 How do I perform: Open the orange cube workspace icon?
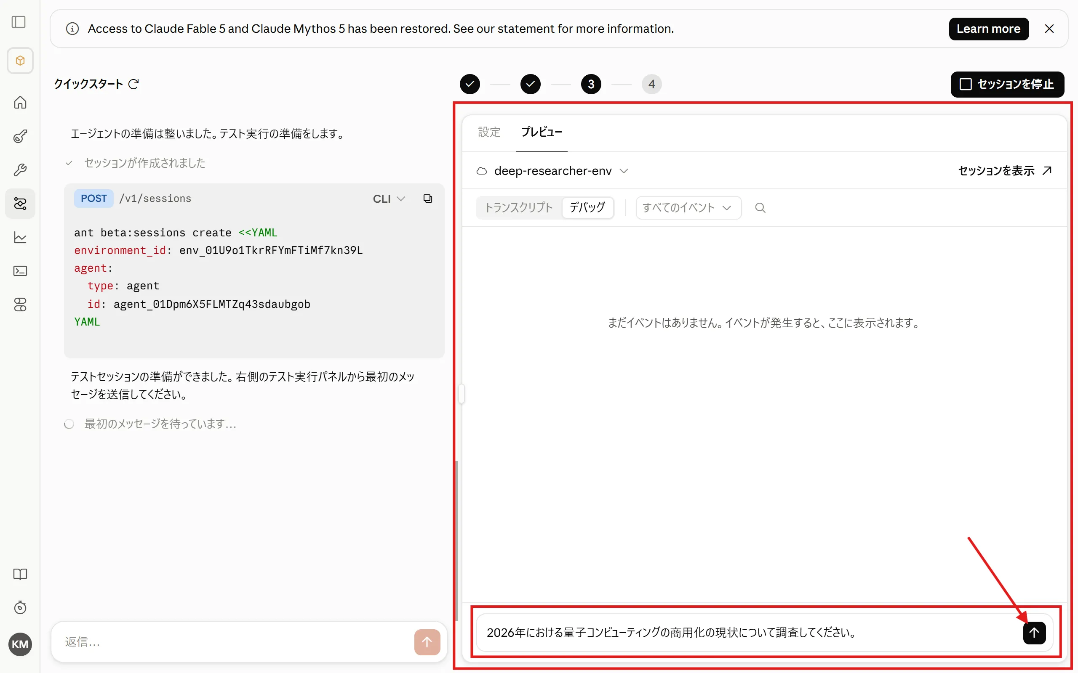(20, 61)
